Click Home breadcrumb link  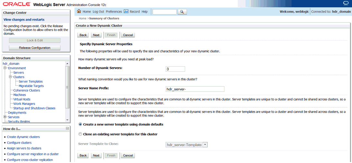(82, 18)
